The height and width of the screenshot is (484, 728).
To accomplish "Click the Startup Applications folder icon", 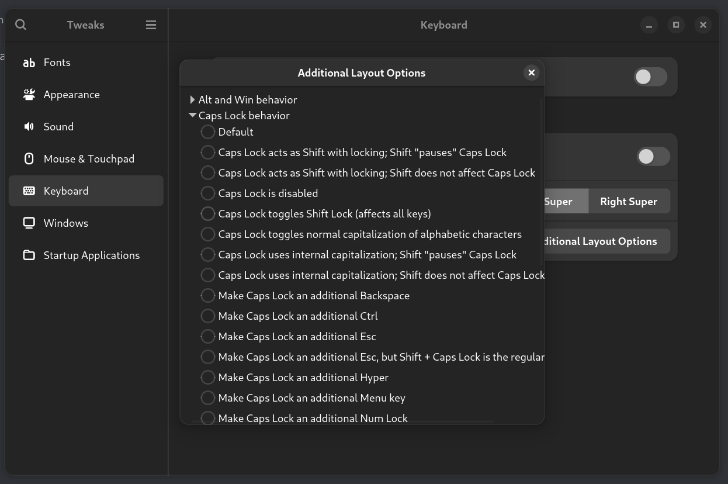I will [x=29, y=255].
